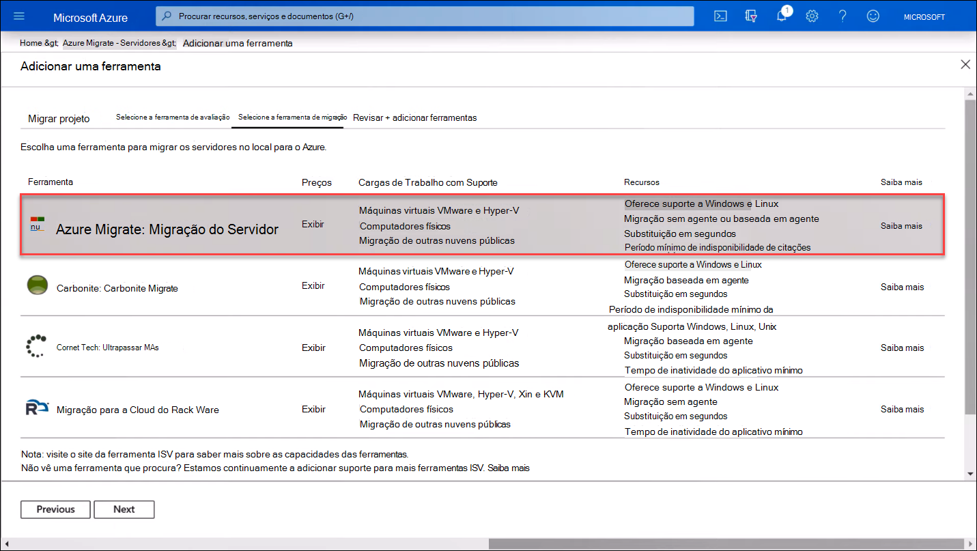Select Carbonite: Carbonite Migrate tool
The width and height of the screenshot is (977, 551).
117,288
